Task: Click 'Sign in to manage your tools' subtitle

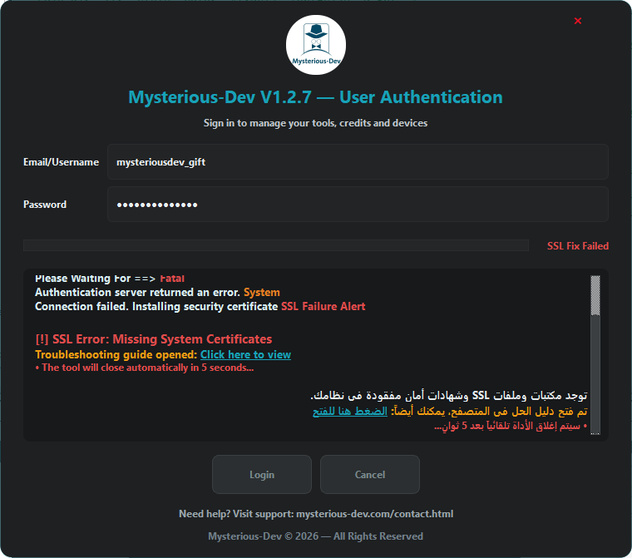Action: (316, 123)
